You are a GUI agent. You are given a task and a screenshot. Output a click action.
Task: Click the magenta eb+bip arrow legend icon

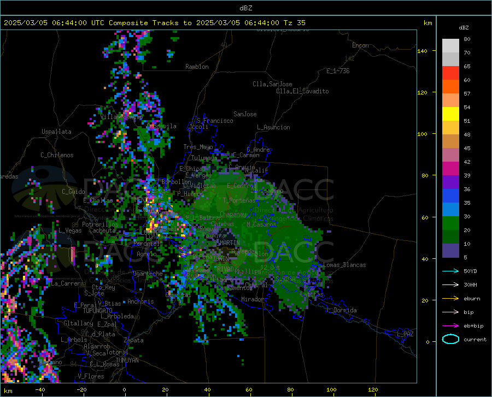450,326
